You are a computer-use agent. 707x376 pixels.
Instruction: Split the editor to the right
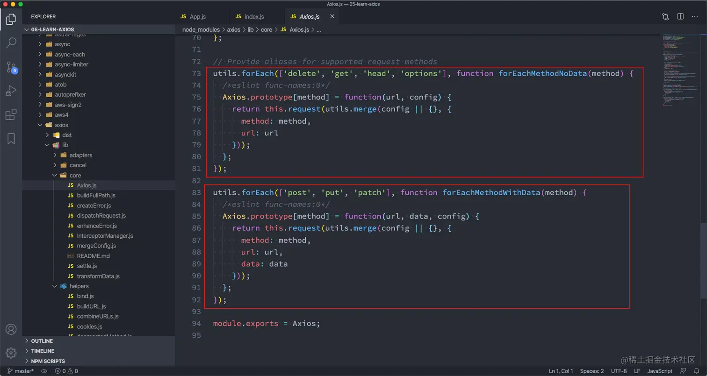[x=680, y=16]
